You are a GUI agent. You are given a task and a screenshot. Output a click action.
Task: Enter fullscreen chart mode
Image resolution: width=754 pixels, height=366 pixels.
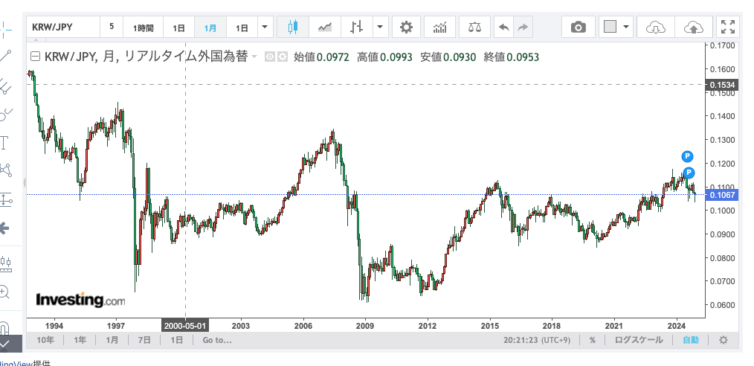[x=729, y=28]
